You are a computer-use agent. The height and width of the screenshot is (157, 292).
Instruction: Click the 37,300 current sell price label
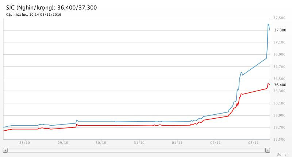pos(279,30)
